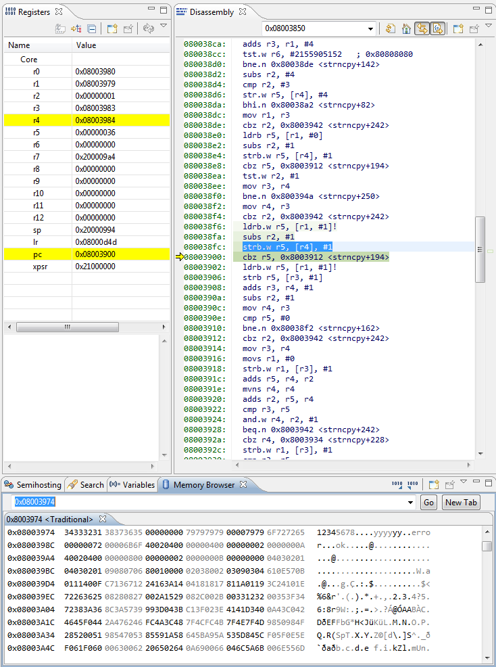Collapse all registers with Collapse All icon
The width and height of the screenshot is (496, 667).
(91, 28)
